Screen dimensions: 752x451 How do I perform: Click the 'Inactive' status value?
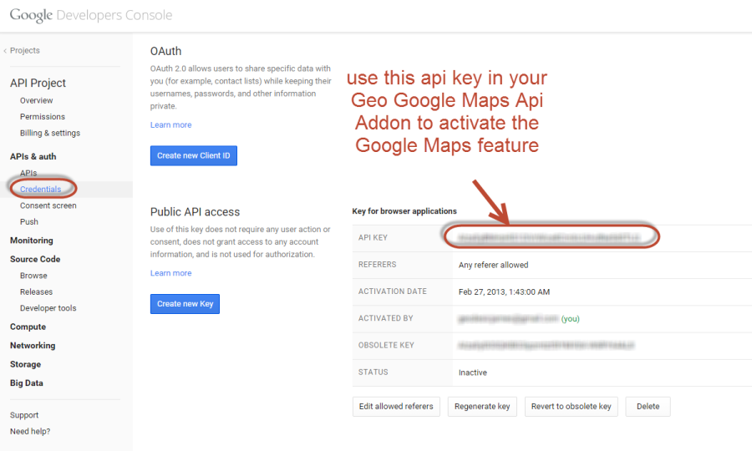472,372
